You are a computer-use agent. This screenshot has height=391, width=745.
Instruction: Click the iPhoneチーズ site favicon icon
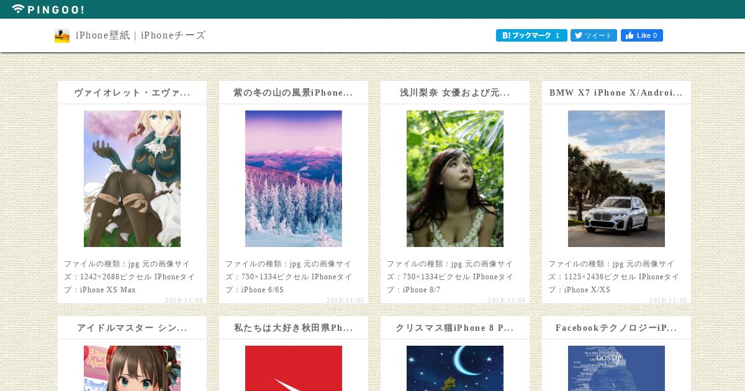click(x=62, y=35)
